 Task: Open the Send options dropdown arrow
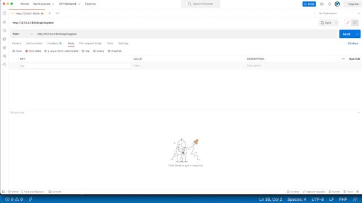(x=357, y=34)
